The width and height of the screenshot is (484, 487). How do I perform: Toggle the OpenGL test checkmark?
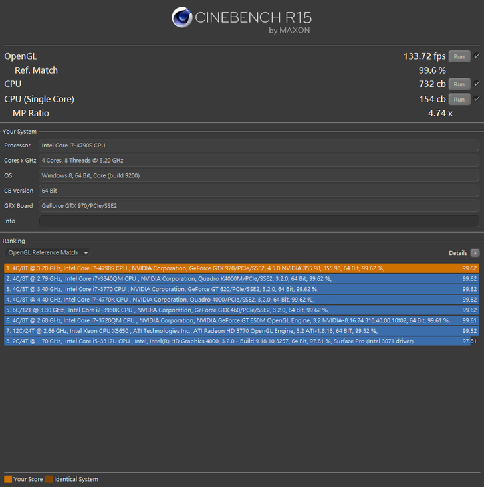pos(477,56)
